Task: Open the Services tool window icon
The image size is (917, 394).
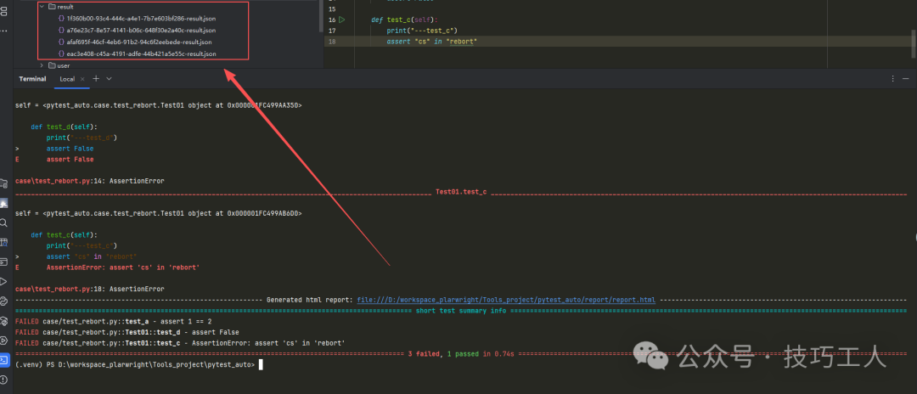Action: pyautogui.click(x=3, y=340)
